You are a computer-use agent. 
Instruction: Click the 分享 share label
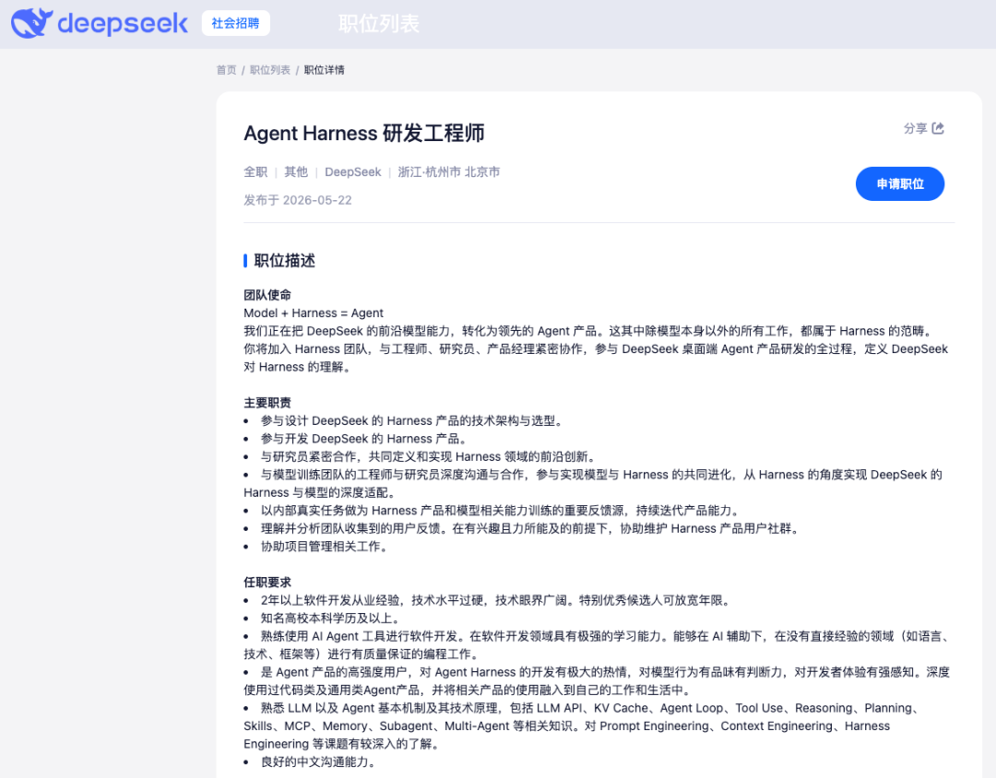point(916,128)
